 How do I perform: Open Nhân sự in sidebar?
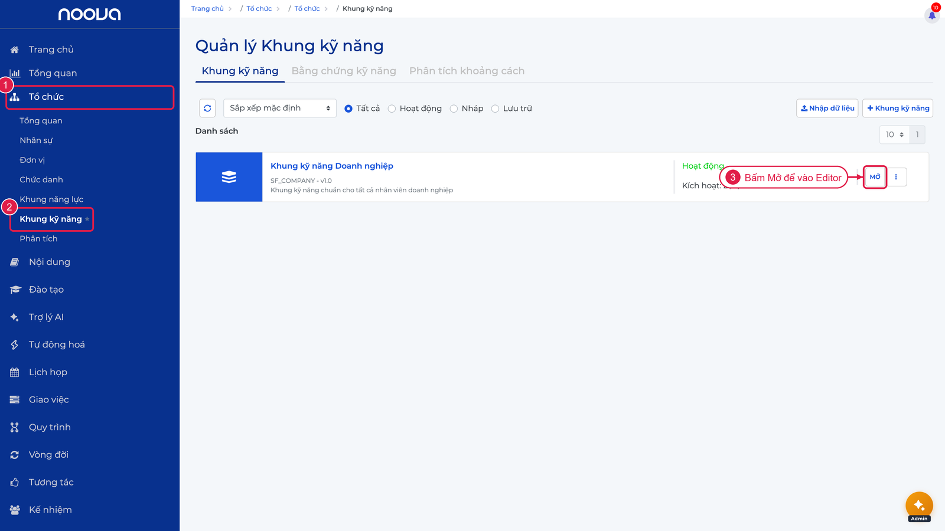pos(36,140)
